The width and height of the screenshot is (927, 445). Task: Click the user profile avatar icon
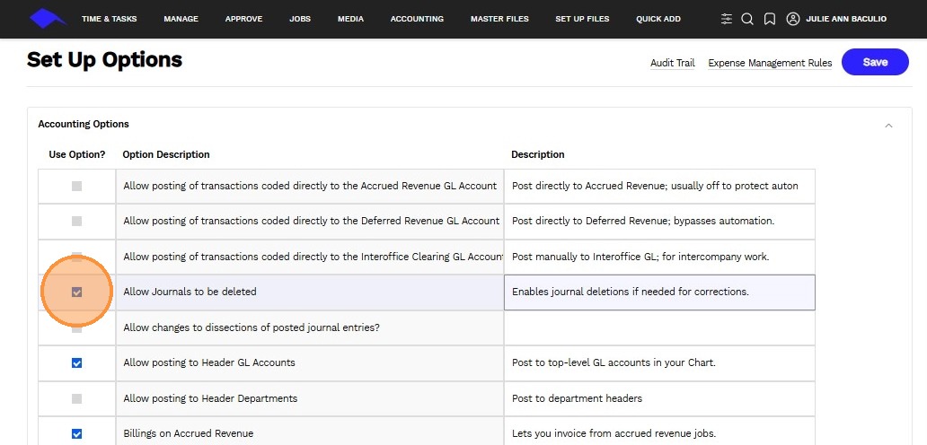(793, 19)
